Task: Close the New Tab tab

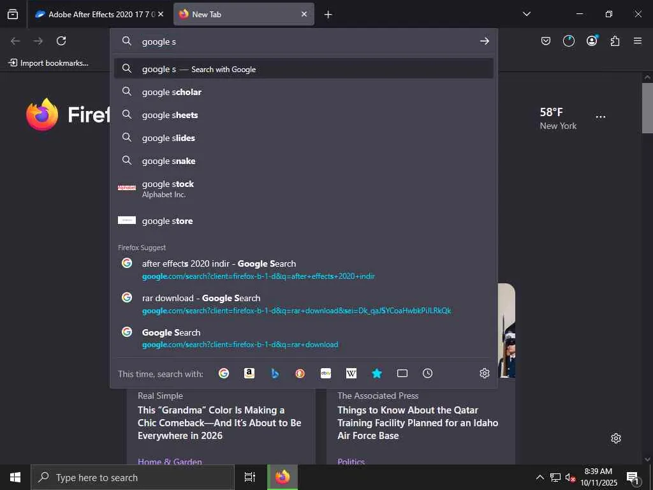Action: pos(304,14)
